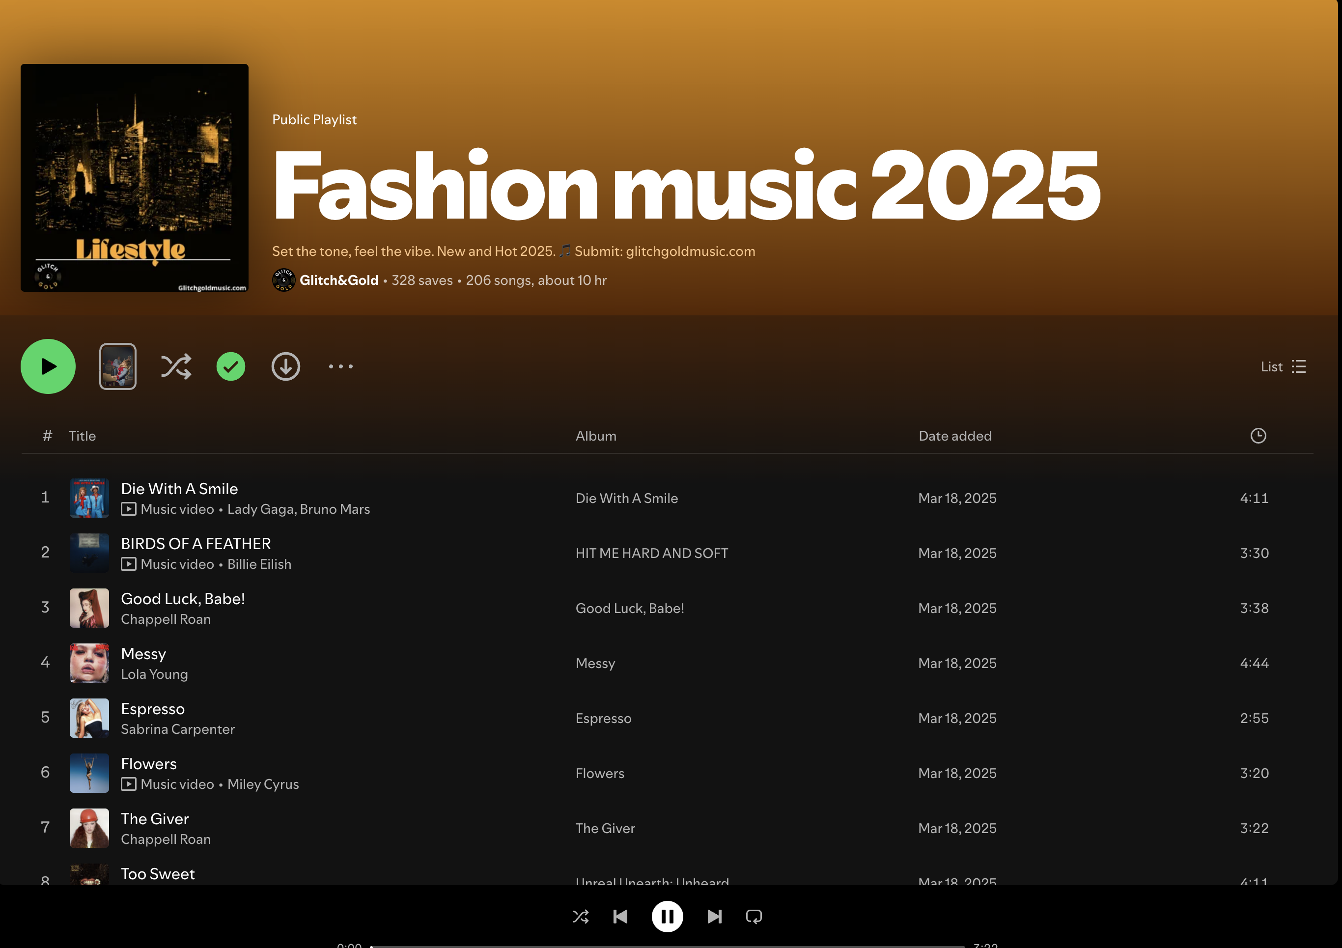Open the Glitch&Gold profile link

tap(339, 280)
